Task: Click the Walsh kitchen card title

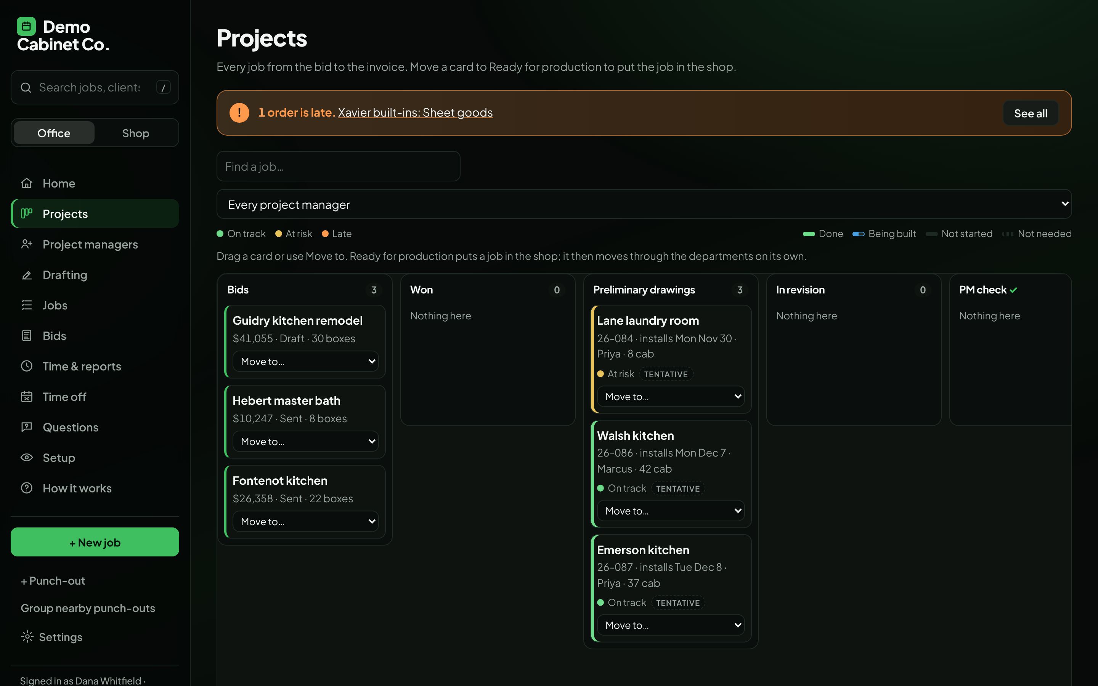Action: click(635, 436)
